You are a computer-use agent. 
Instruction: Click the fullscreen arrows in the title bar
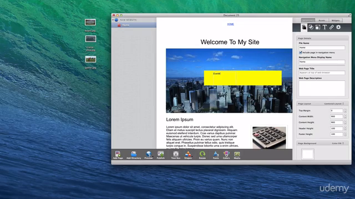pyautogui.click(x=349, y=15)
